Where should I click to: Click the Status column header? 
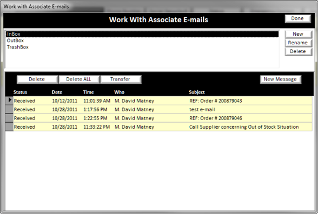point(20,92)
